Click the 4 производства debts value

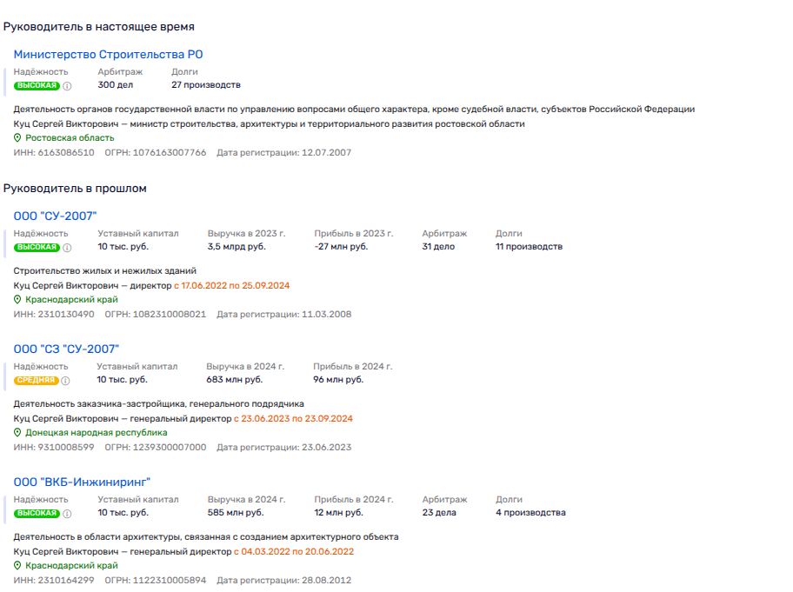coord(530,512)
